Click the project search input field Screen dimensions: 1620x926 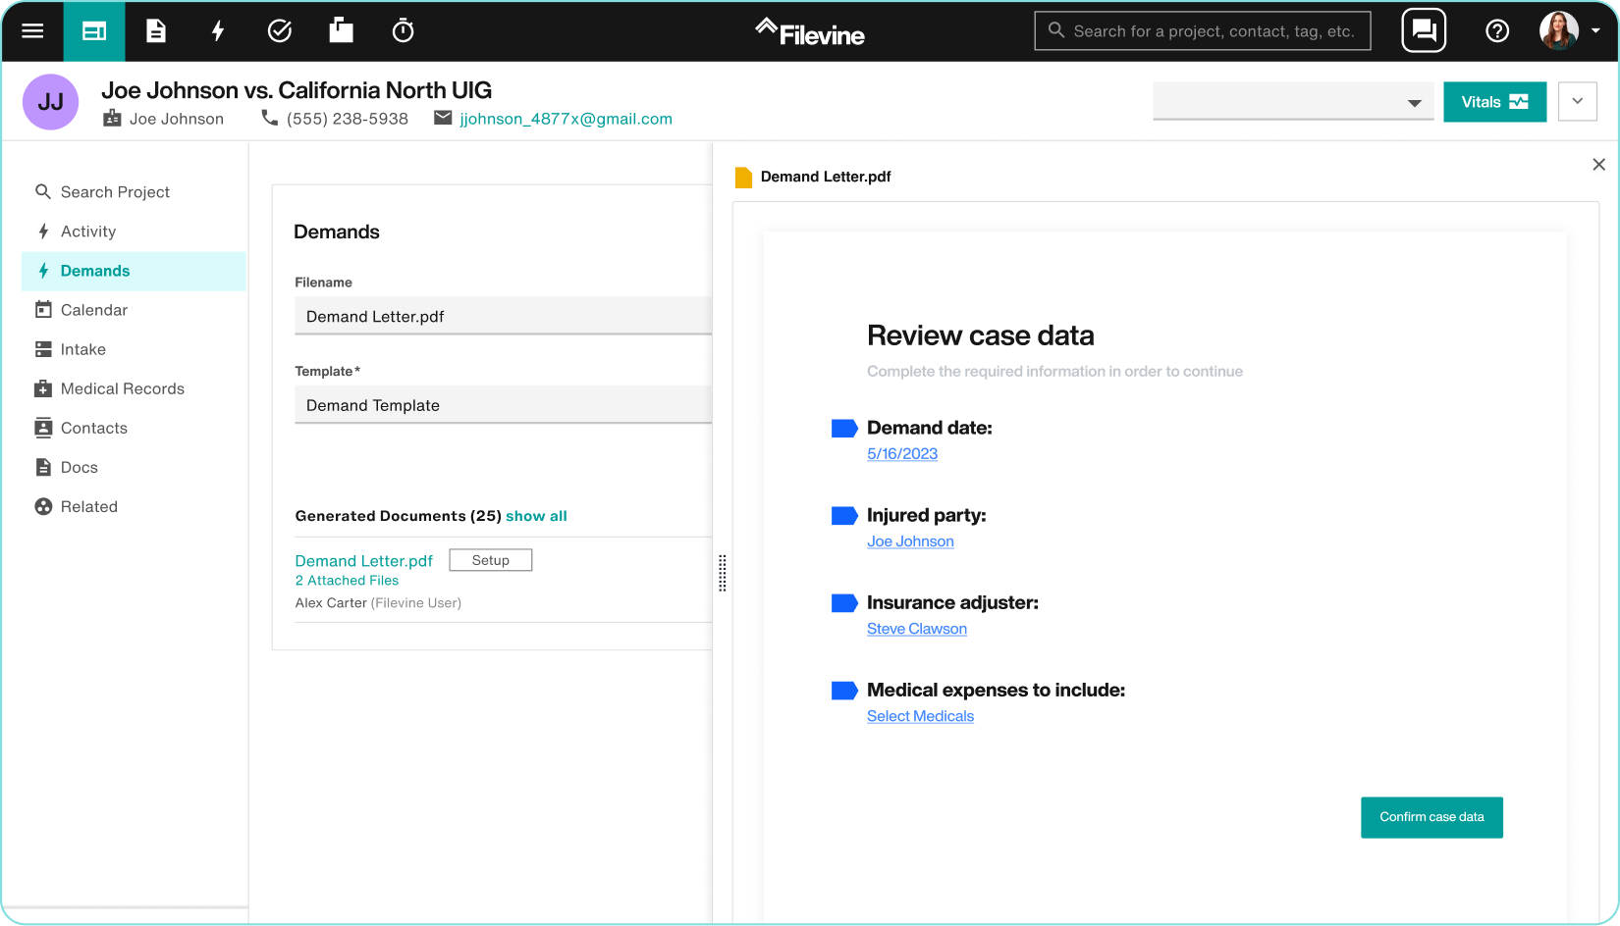pyautogui.click(x=1202, y=30)
